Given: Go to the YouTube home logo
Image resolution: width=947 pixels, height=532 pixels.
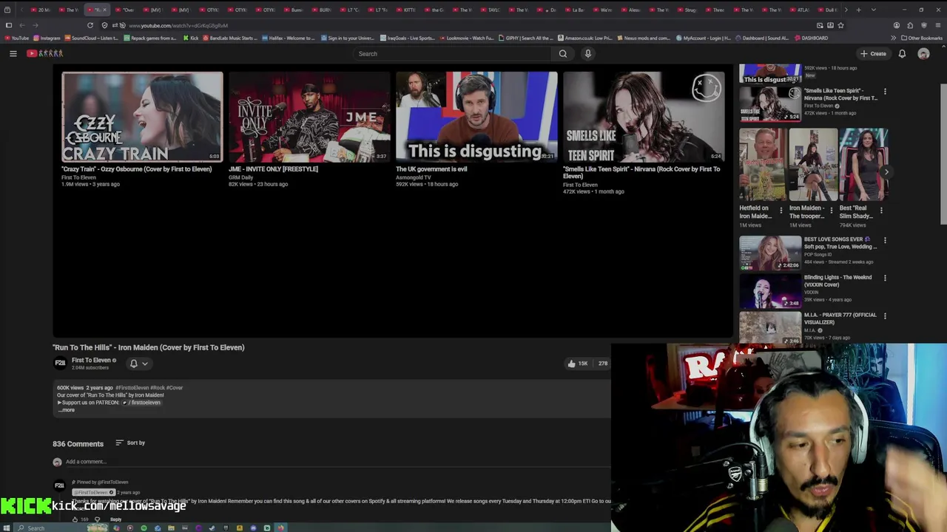Looking at the screenshot, I should tap(45, 53).
